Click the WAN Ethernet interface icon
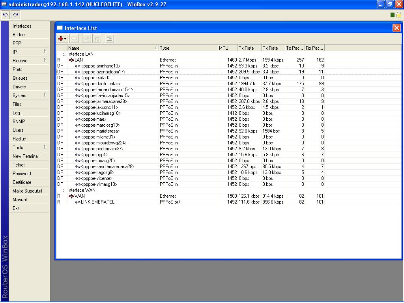 coord(71,196)
